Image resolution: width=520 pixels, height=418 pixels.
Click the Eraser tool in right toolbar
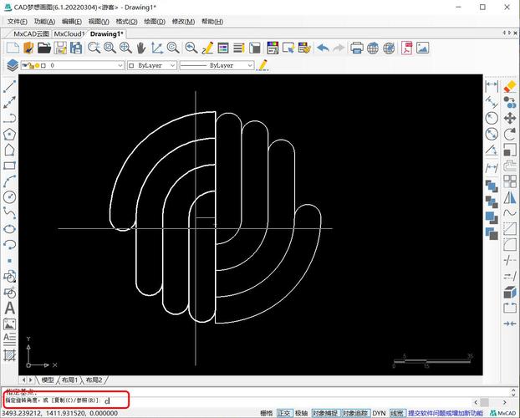coord(509,86)
